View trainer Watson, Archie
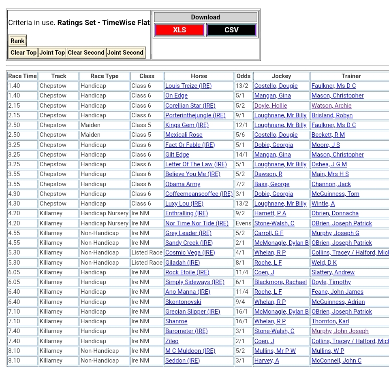The height and width of the screenshot is (367, 389). pos(331,106)
